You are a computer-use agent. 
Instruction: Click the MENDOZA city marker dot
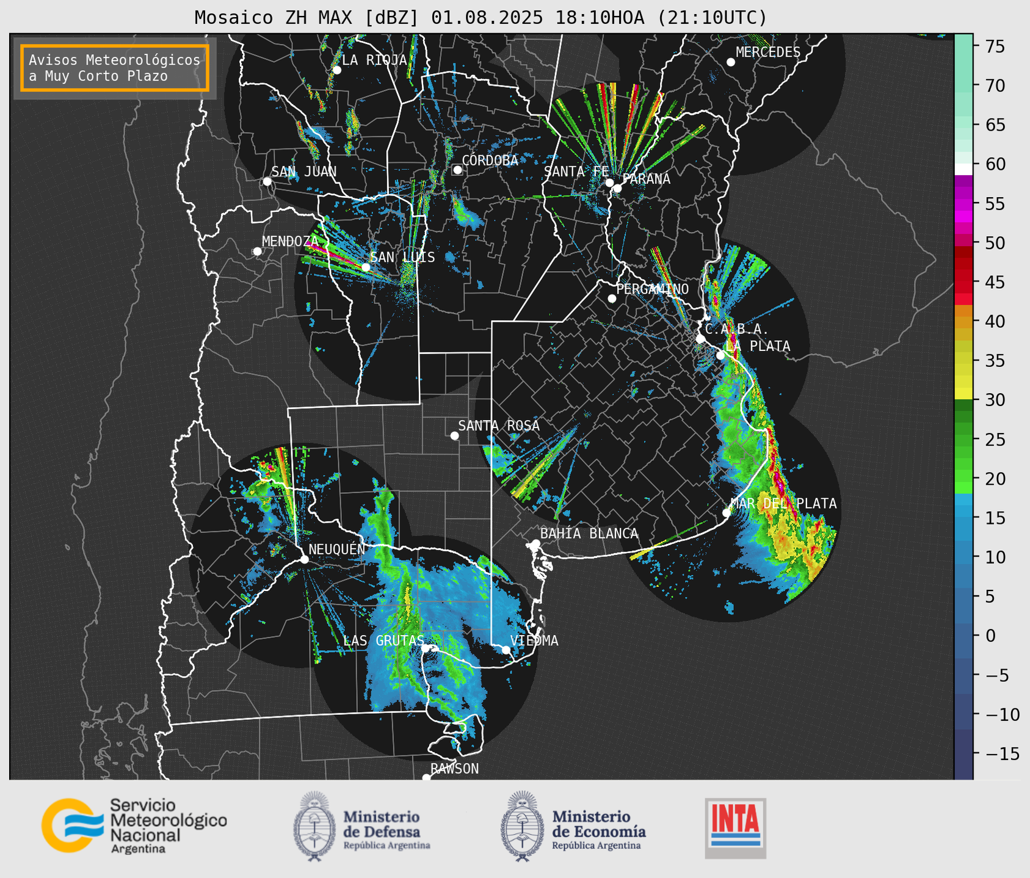tap(257, 252)
